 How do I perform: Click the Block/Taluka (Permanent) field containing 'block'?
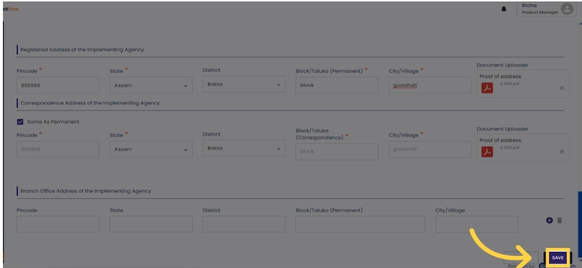[x=336, y=85]
